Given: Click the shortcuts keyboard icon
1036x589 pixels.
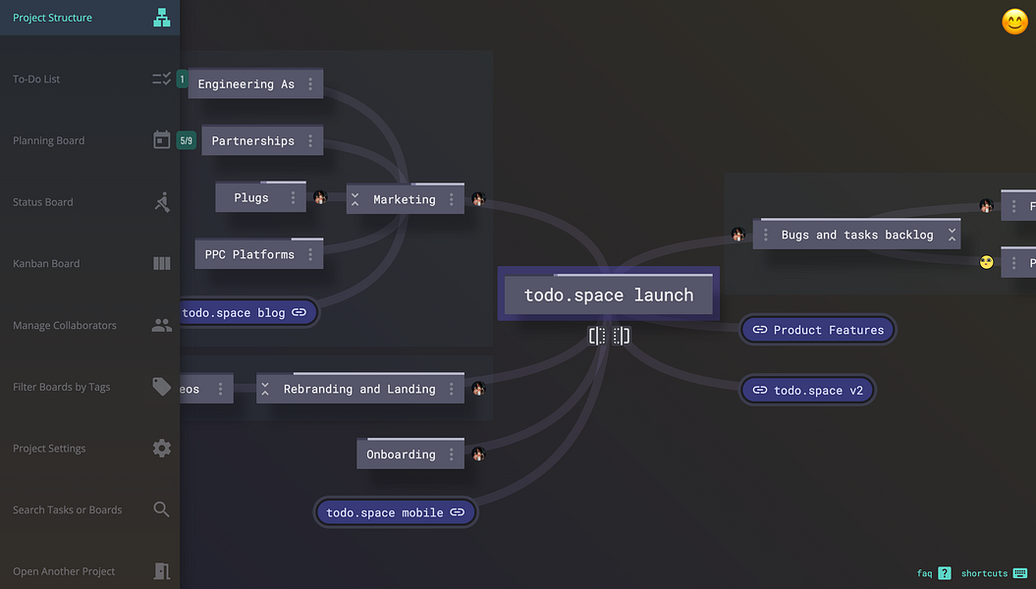Looking at the screenshot, I should [x=1020, y=573].
